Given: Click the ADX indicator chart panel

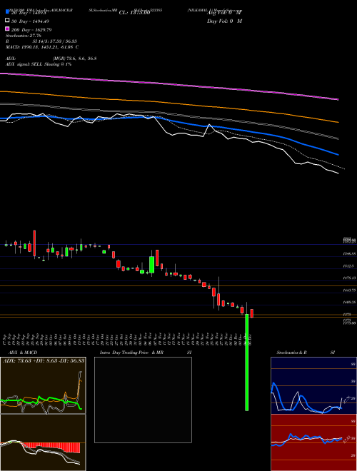Looking at the screenshot, I should tap(43, 385).
